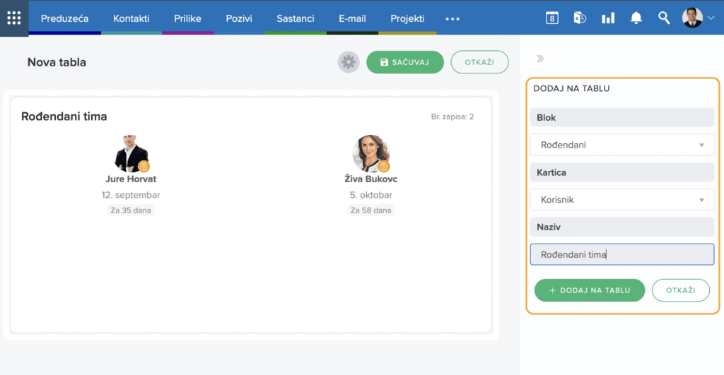Click the Živa Bukovc name

click(x=370, y=179)
